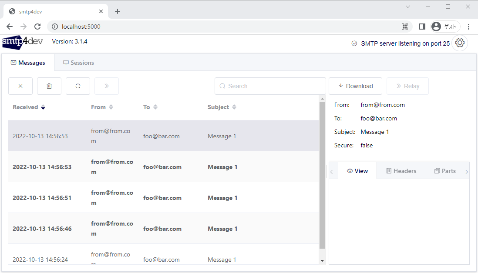Open the Chrome three-dot menu
478x273 pixels.
click(469, 27)
